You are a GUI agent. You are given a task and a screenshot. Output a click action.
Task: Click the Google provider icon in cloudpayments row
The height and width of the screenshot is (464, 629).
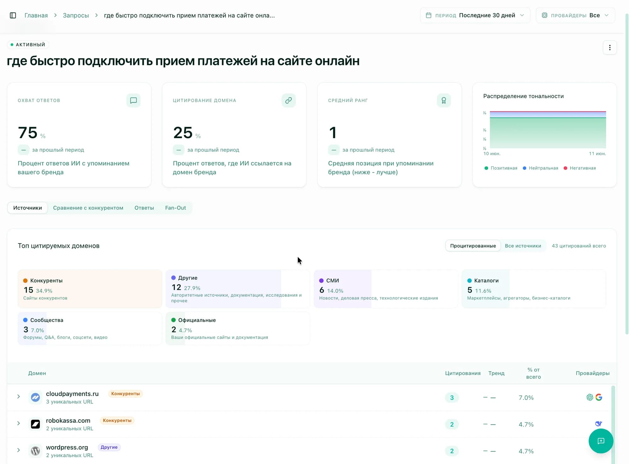[x=599, y=397]
